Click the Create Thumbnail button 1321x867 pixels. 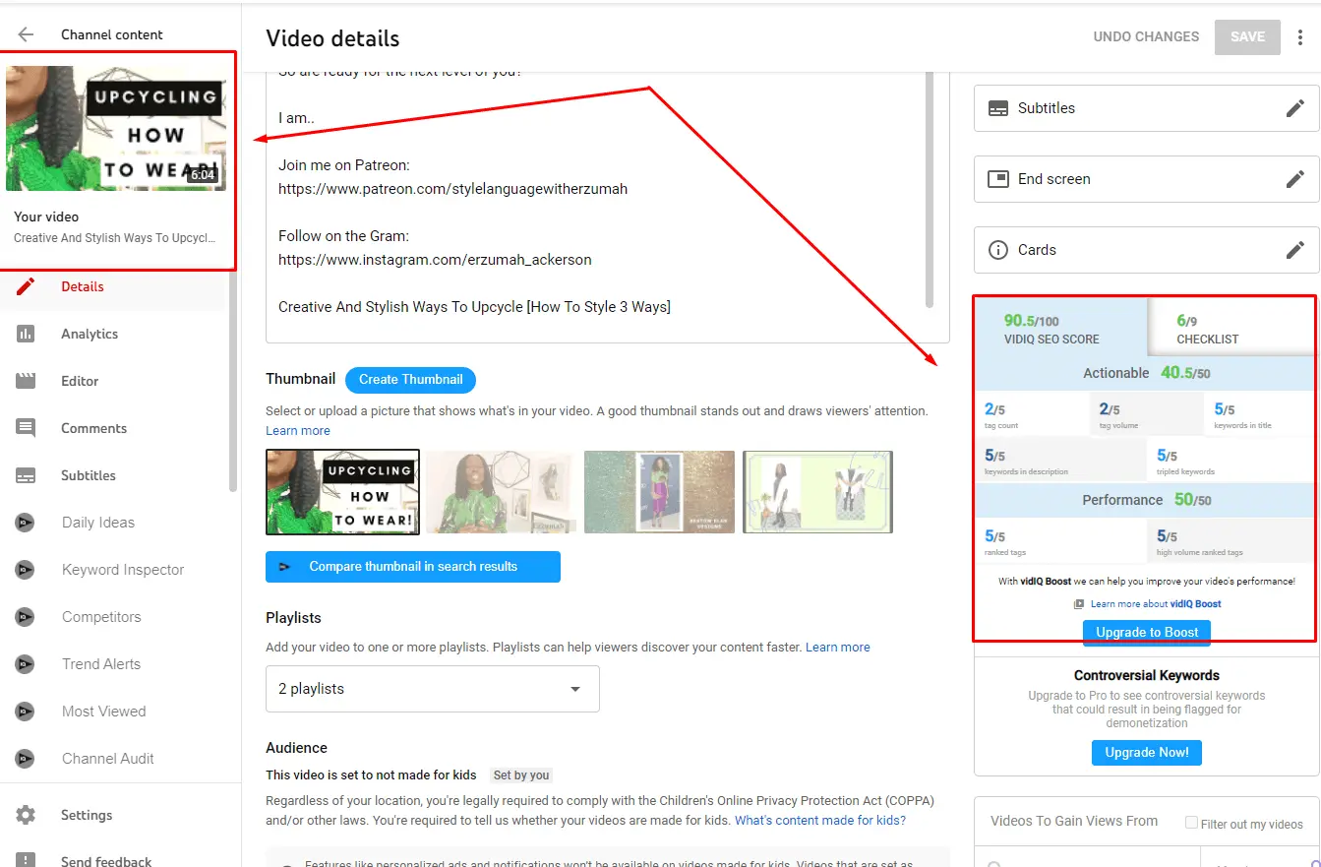(x=410, y=380)
